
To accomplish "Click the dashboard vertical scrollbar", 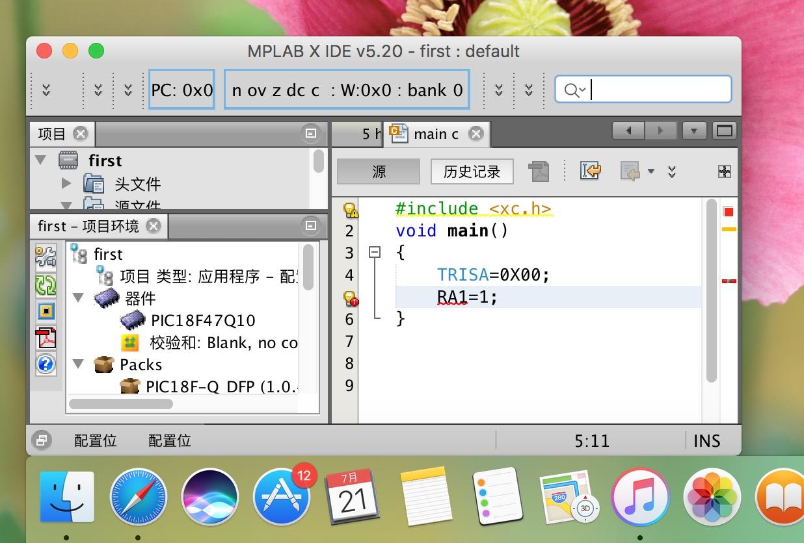I will pos(308,267).
